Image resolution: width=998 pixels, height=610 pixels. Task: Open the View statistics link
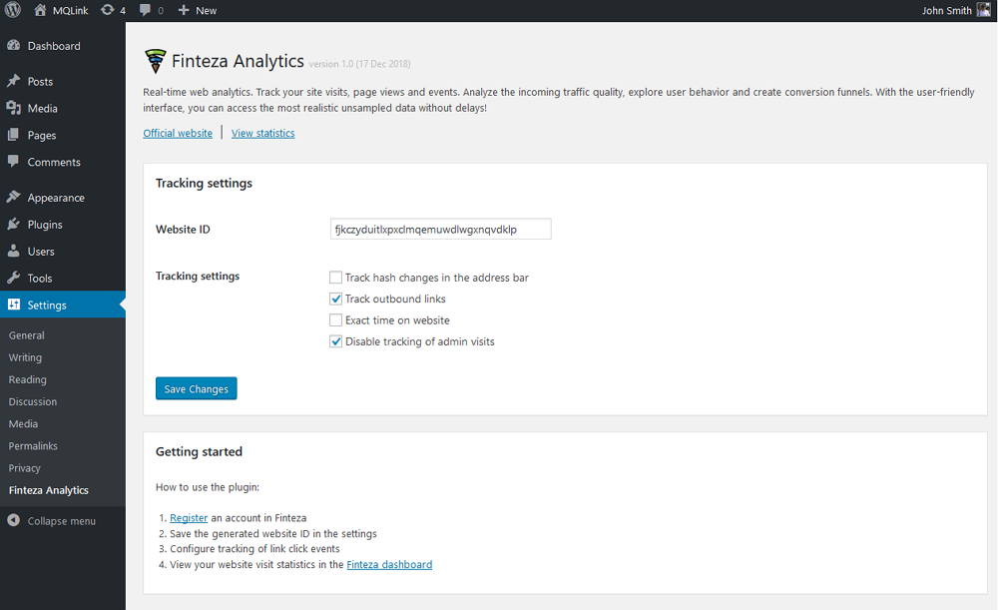click(262, 133)
